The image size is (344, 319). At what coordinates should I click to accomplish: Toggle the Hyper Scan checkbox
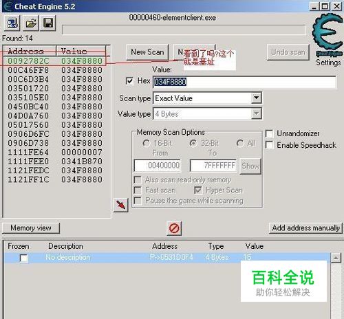click(198, 190)
